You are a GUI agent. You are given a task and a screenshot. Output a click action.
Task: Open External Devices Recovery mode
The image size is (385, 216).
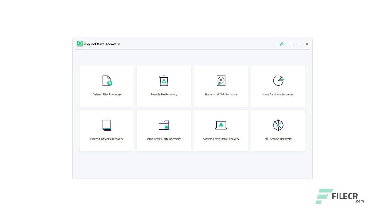(x=106, y=130)
